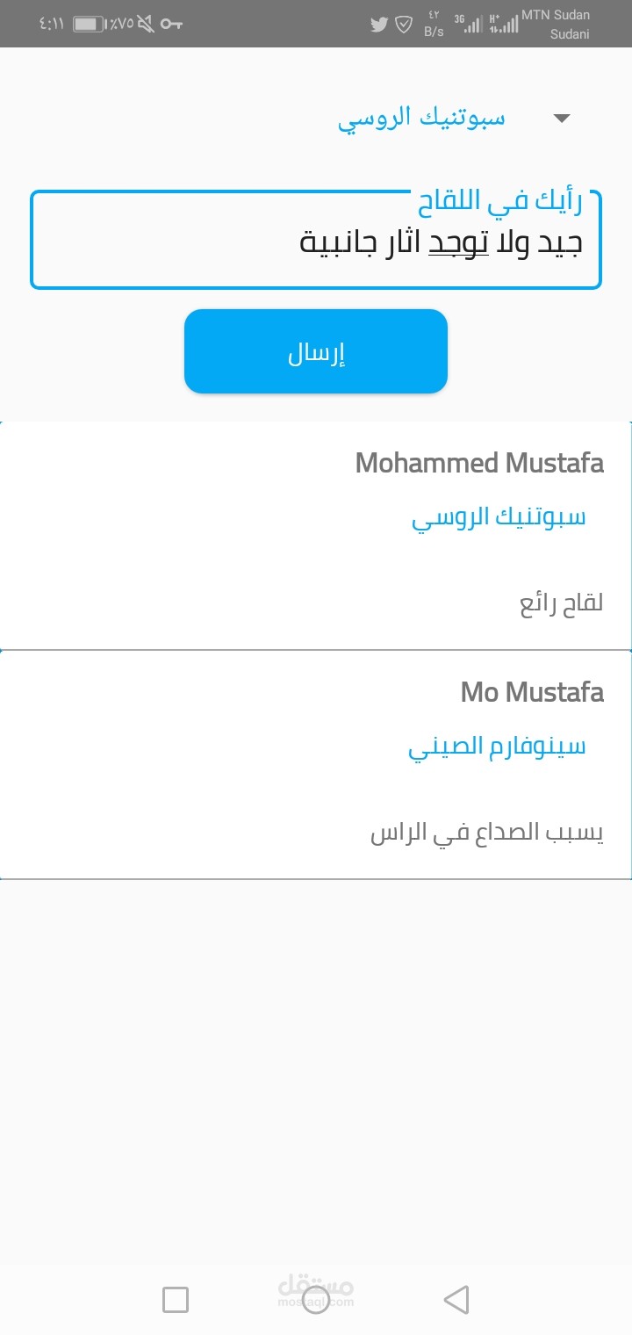Select the لقاح رائع review text
The width and height of the screenshot is (632, 1335).
(562, 604)
